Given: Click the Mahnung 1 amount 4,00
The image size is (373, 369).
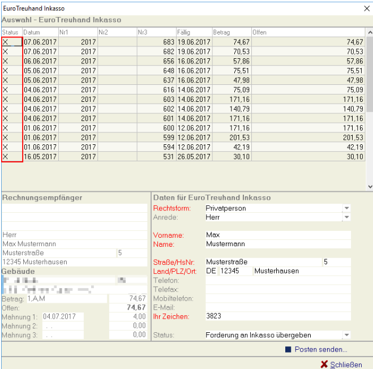Looking at the screenshot, I should point(128,317).
